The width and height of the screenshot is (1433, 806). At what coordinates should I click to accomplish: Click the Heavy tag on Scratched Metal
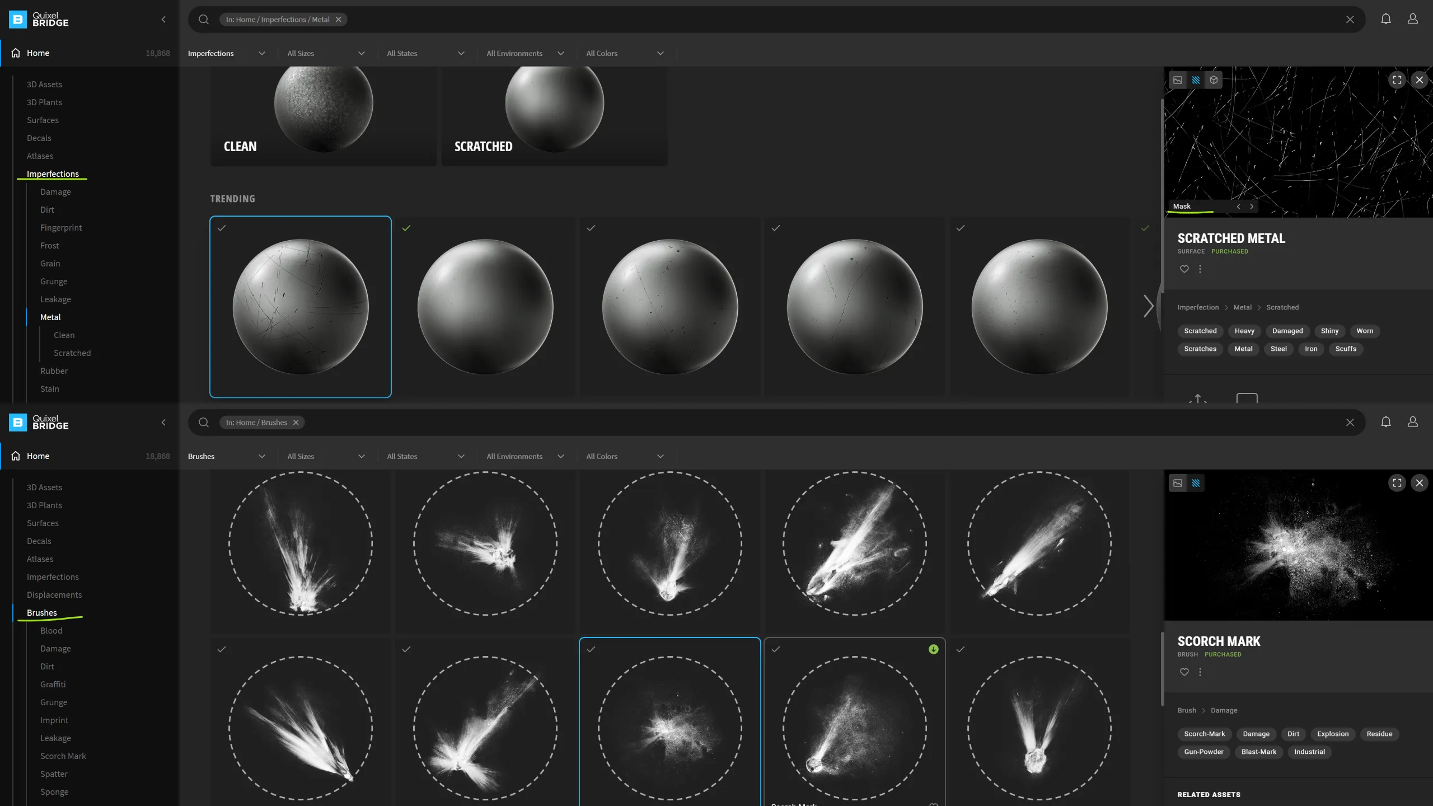pyautogui.click(x=1244, y=331)
